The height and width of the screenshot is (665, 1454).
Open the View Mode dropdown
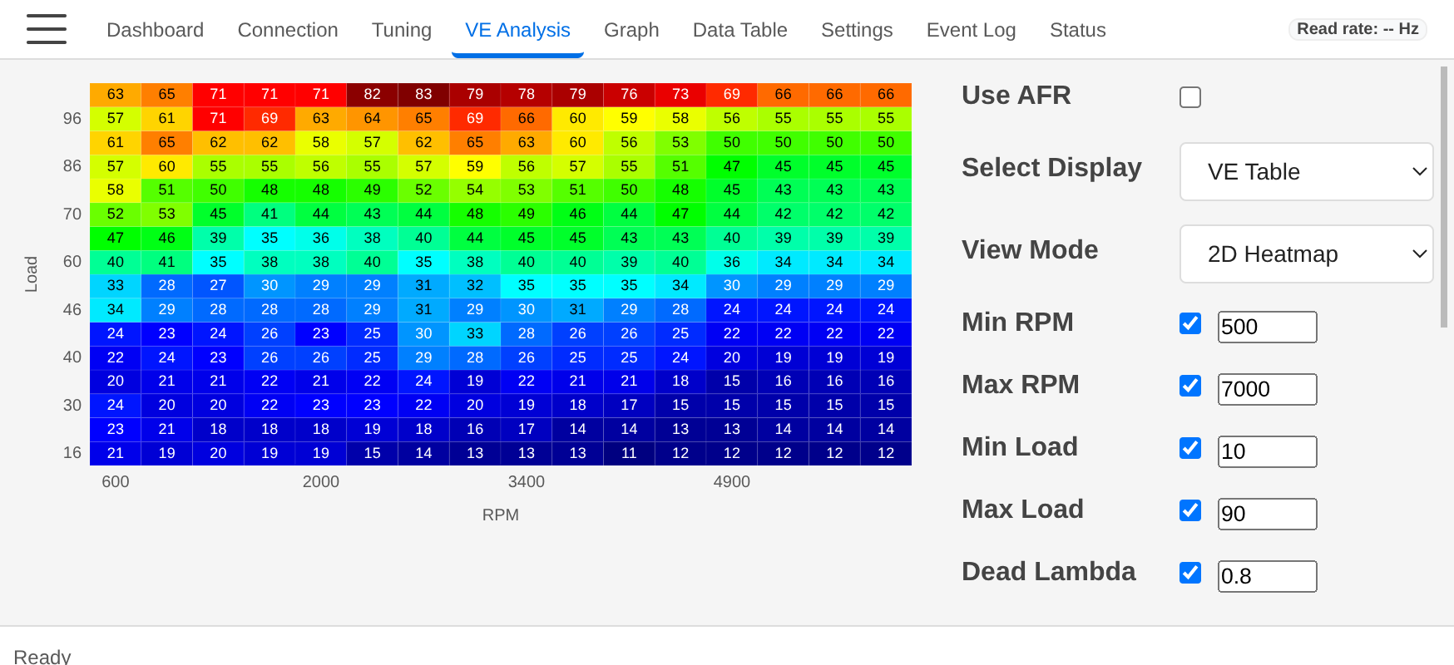[x=1306, y=254]
